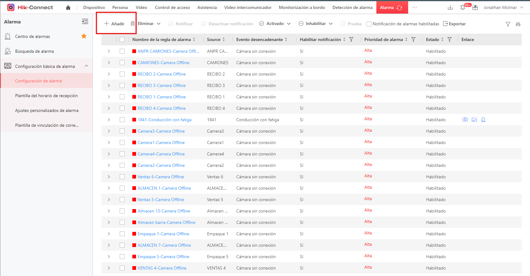Viewport: 530px width, 276px height.
Task: Open column settings sliders icon
Action: point(518,24)
